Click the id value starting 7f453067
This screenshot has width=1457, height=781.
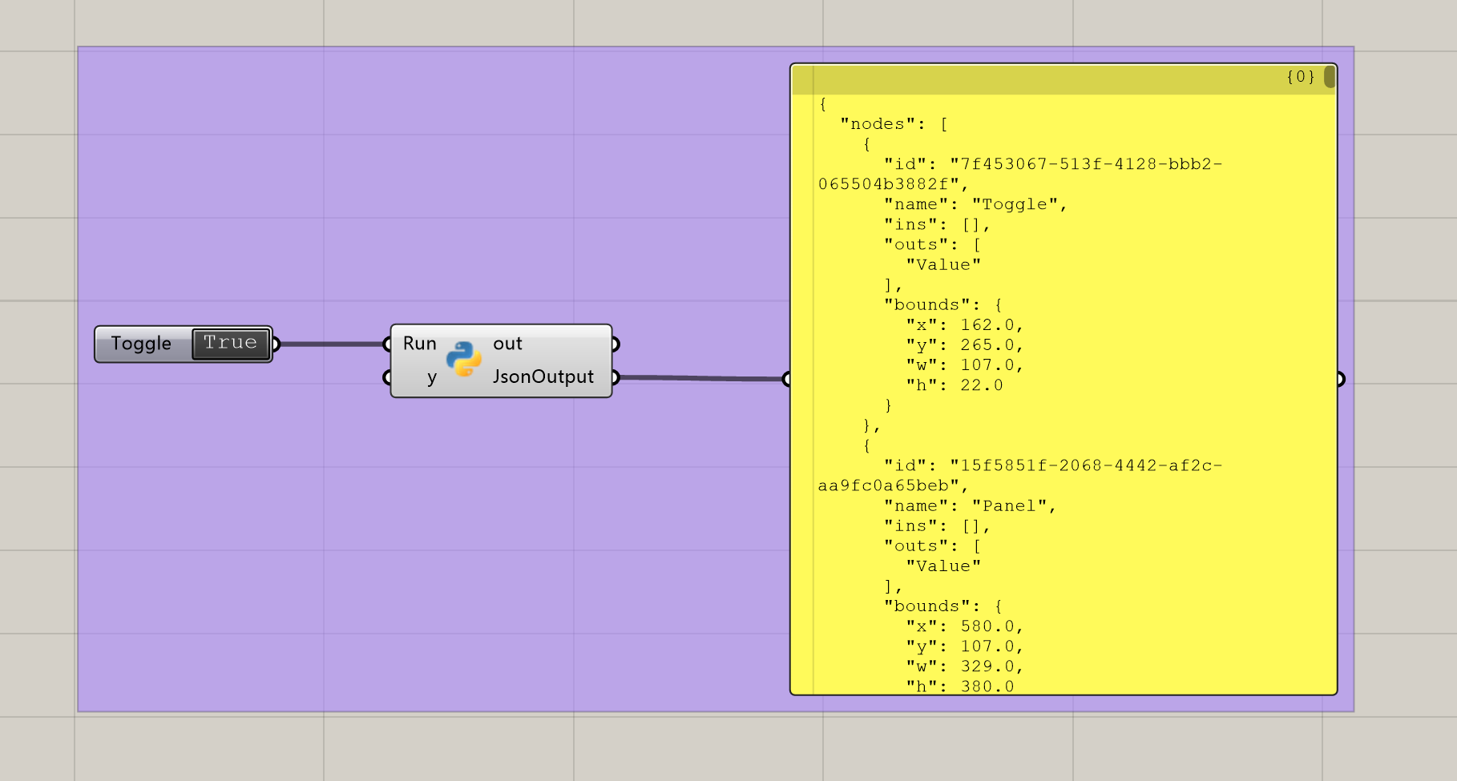(1020, 174)
